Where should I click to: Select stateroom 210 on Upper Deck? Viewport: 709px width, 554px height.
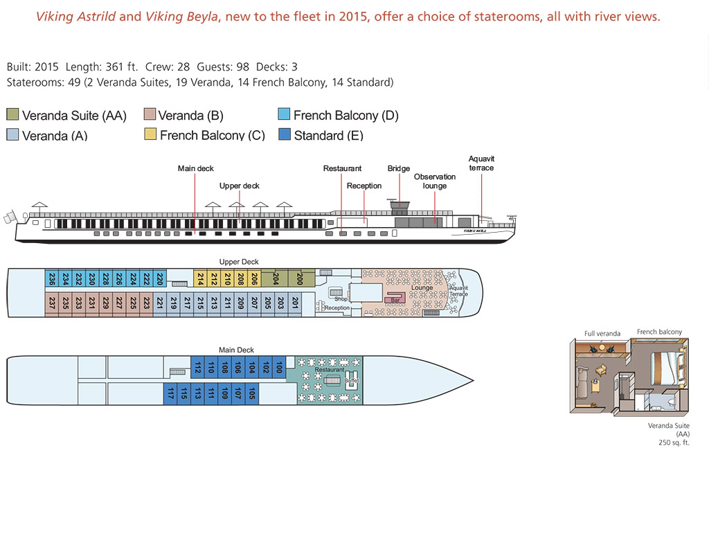tap(227, 278)
